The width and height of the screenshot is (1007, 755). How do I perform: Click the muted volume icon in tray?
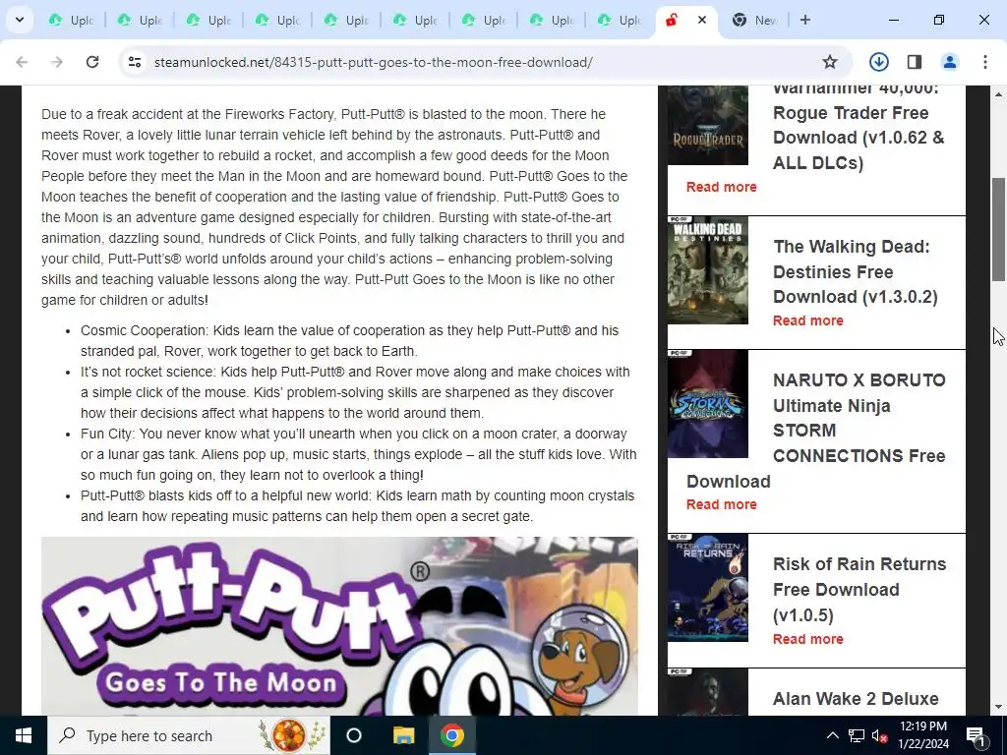[878, 735]
